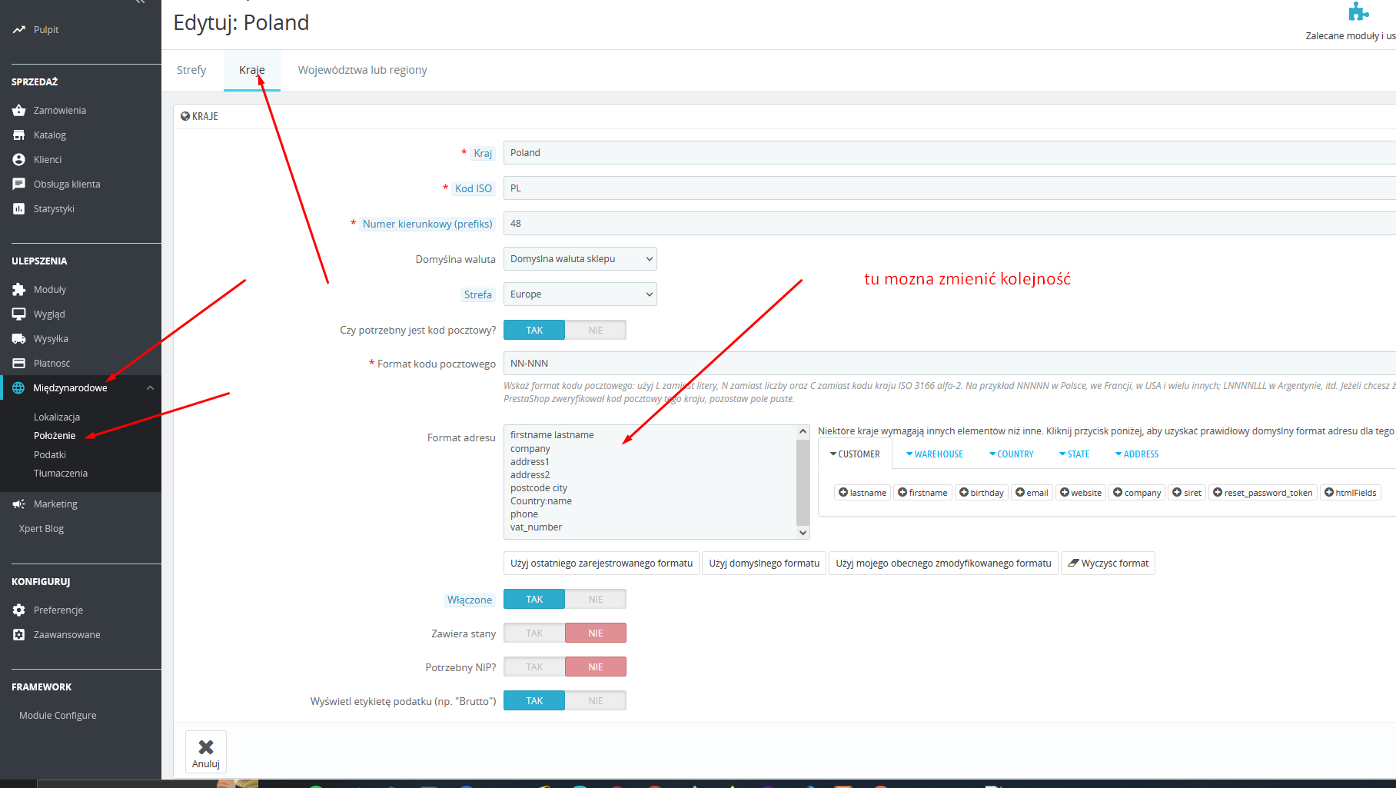Viewport: 1396px width, 788px height.
Task: Click the Międzynarodowe globe icon
Action: coord(18,388)
